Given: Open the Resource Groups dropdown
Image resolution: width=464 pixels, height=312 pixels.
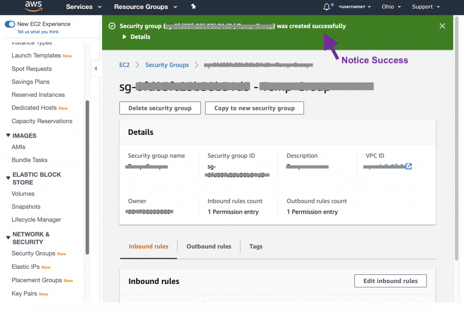Looking at the screenshot, I should 145,7.
